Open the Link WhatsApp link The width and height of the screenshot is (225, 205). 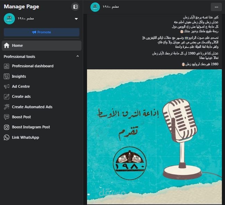[42, 137]
